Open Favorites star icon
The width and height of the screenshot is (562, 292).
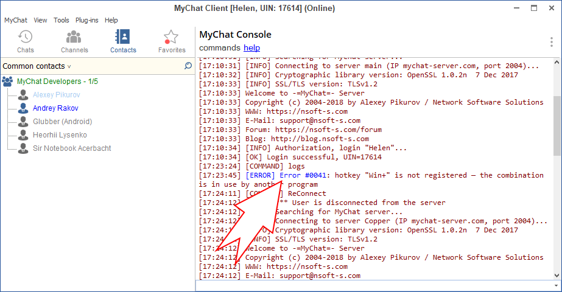pyautogui.click(x=171, y=37)
